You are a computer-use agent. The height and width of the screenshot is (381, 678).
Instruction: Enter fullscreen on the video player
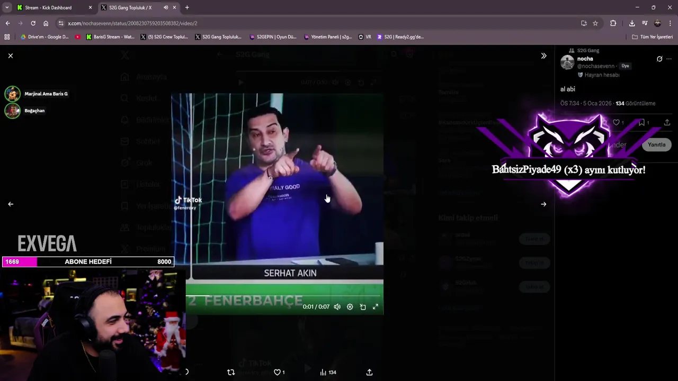coord(376,307)
